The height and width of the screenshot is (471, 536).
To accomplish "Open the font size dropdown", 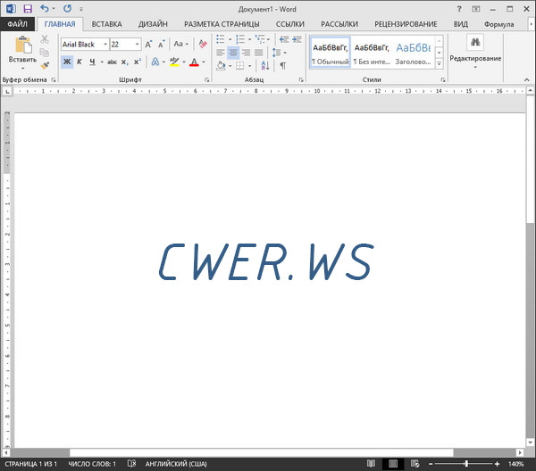I will point(136,44).
